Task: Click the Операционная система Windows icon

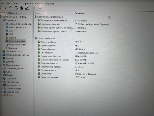Action: (x=4, y=55)
